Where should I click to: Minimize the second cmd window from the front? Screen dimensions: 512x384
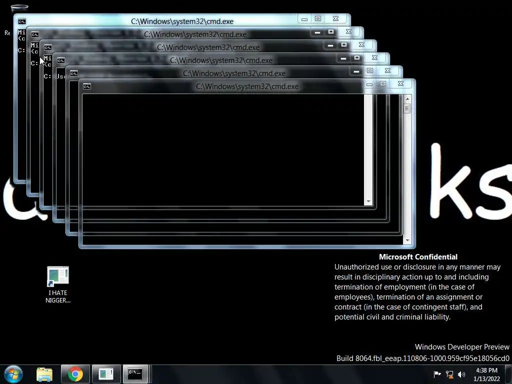pyautogui.click(x=356, y=71)
